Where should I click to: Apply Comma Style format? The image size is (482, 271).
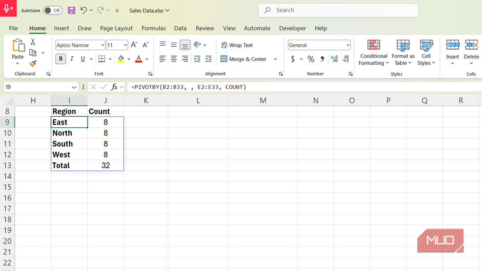point(322,58)
